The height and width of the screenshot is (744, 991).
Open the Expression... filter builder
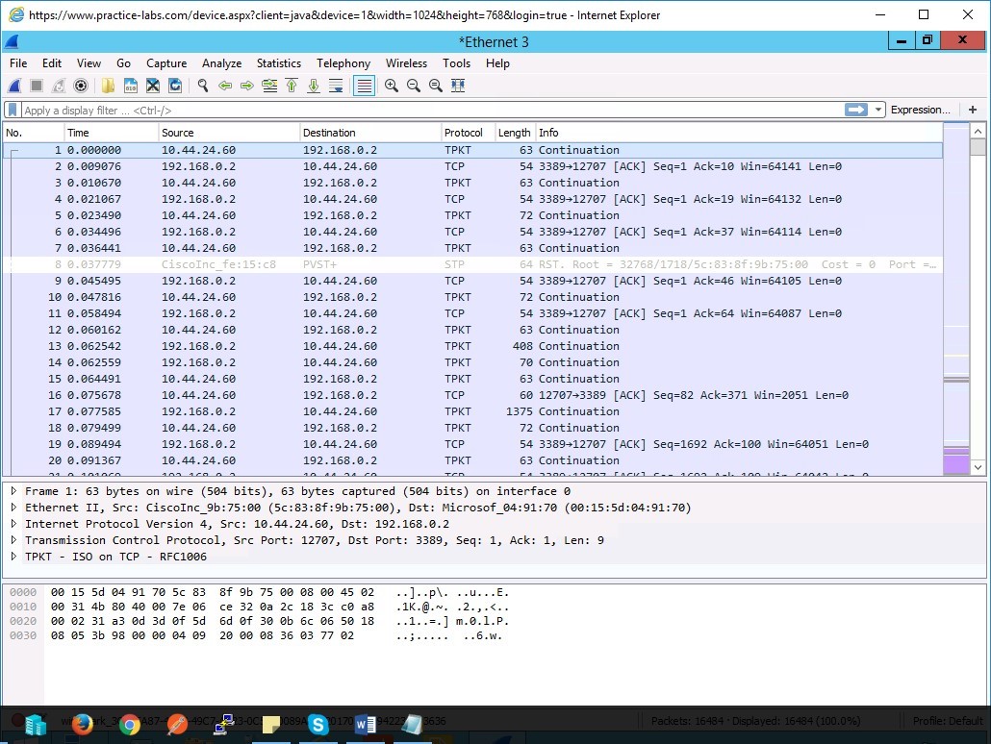[x=920, y=110]
